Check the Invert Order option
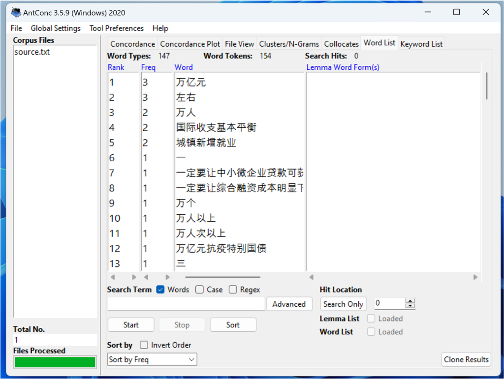 point(144,345)
